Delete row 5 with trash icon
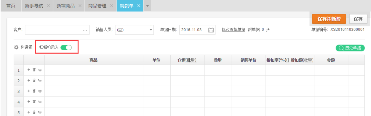371x116 pixels. coord(34,112)
